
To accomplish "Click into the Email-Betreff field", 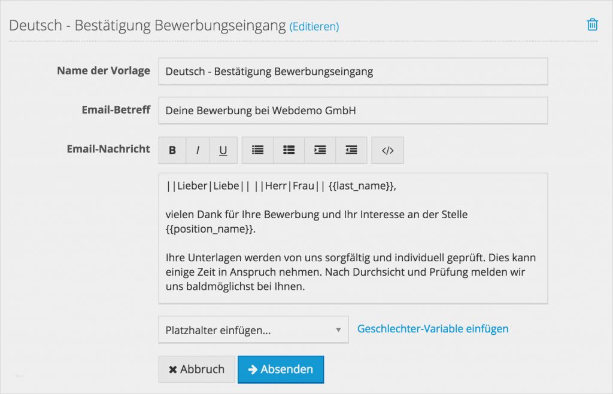I will click(353, 110).
